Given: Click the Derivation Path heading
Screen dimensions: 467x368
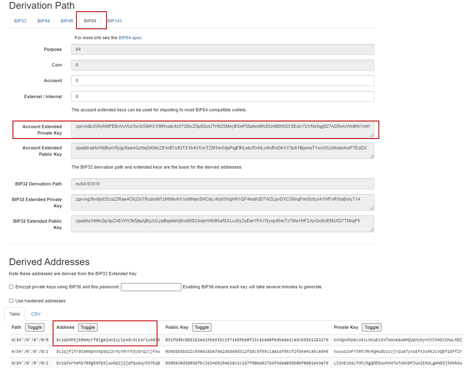Looking at the screenshot, I should (x=42, y=6).
